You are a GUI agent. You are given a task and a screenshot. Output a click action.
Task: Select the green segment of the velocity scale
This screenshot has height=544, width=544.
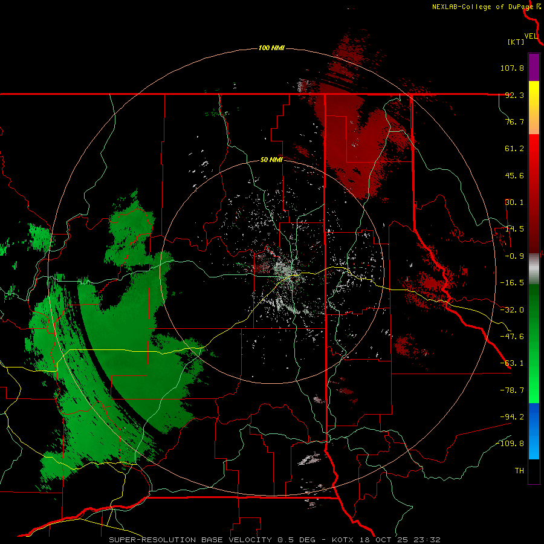[x=534, y=343]
